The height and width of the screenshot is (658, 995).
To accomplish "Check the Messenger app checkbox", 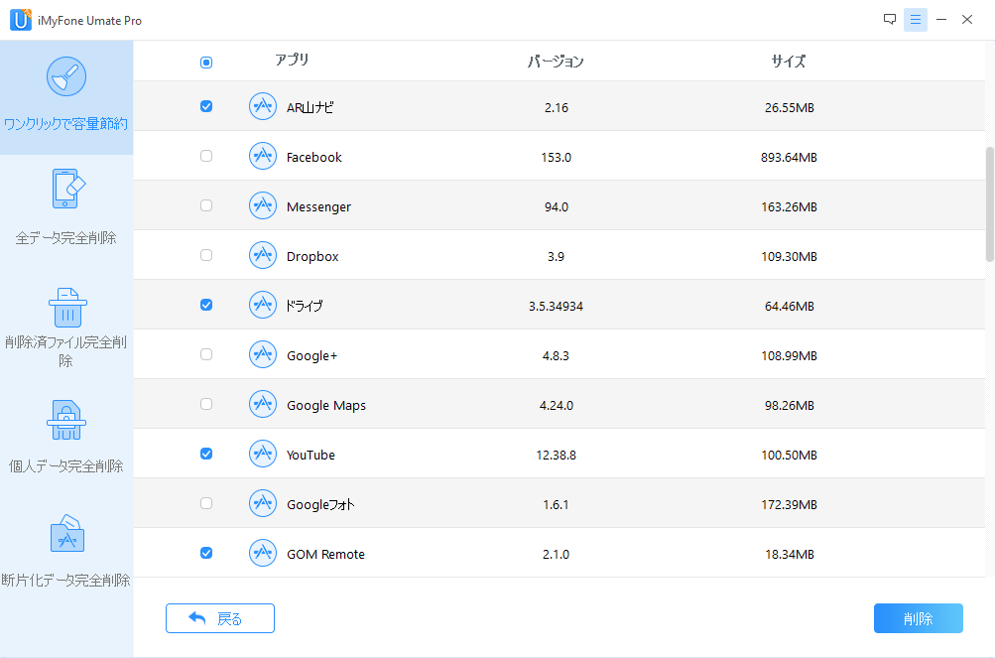I will click(206, 205).
